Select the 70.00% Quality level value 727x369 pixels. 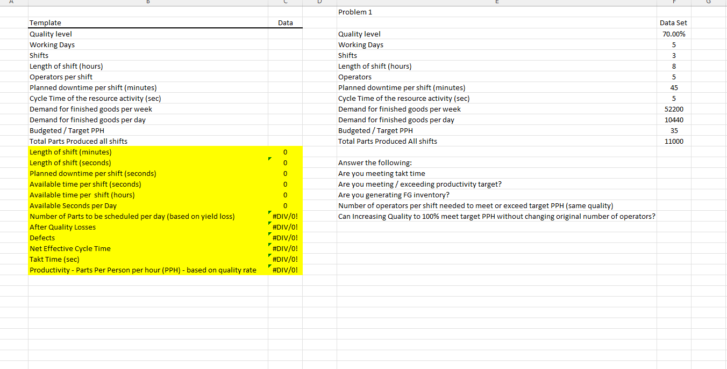(674, 33)
